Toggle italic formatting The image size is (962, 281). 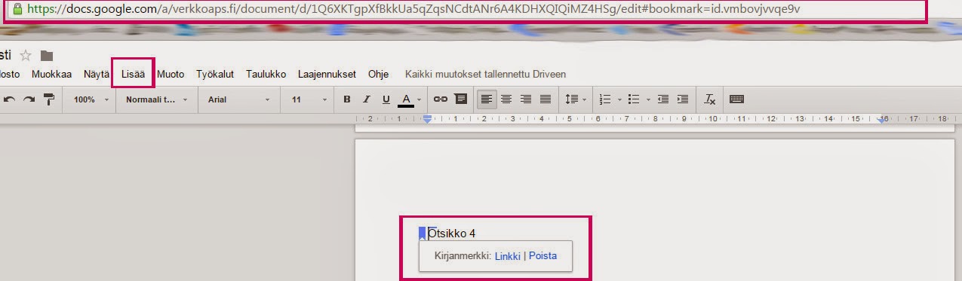[x=367, y=99]
